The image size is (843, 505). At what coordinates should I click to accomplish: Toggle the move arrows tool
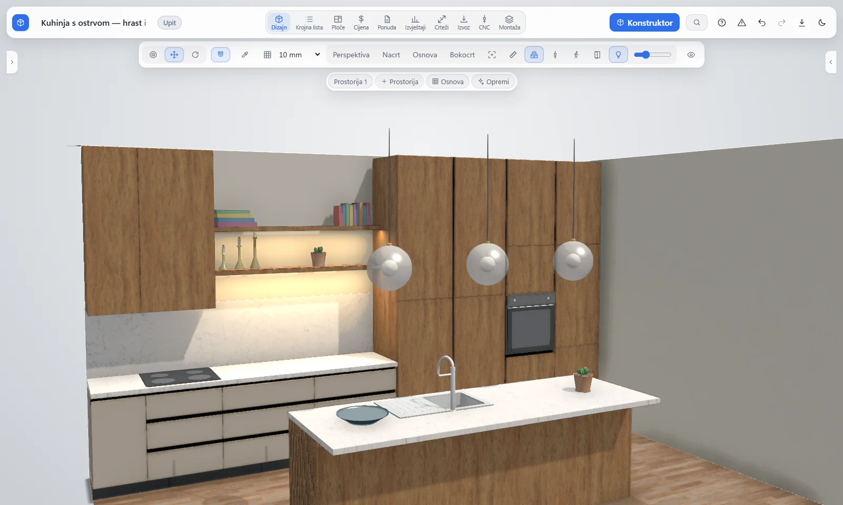[x=174, y=55]
